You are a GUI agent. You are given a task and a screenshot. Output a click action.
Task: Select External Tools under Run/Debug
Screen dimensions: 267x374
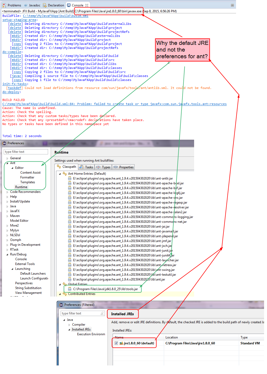(25, 264)
